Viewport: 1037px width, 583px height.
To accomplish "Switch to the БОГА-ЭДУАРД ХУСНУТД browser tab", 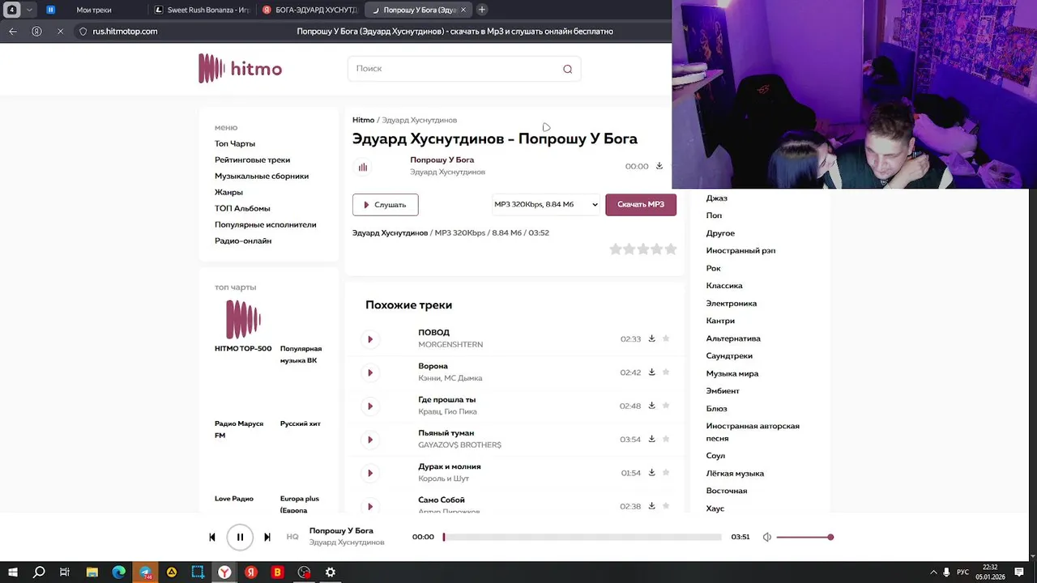I will click(310, 10).
